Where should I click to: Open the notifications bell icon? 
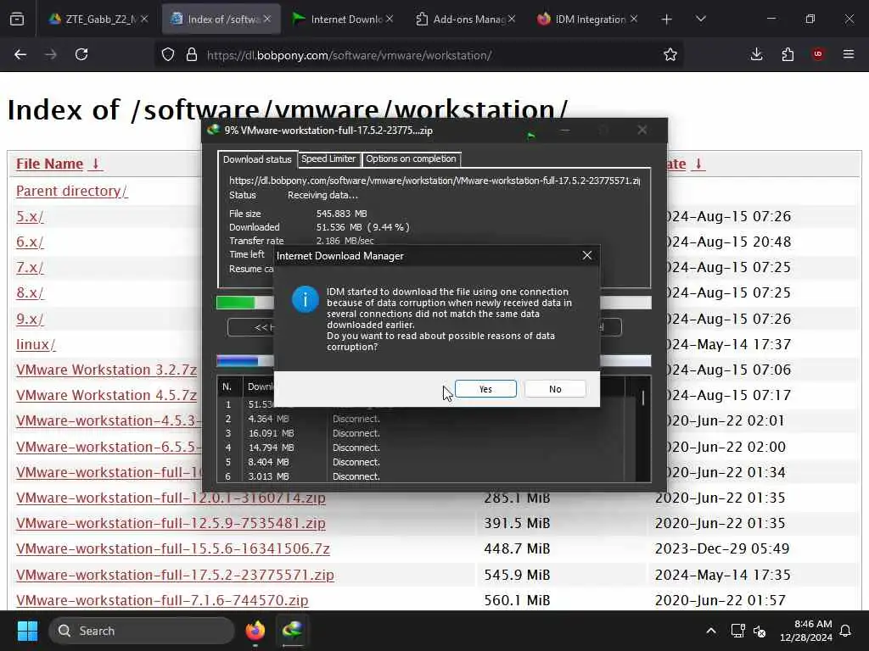(x=845, y=631)
